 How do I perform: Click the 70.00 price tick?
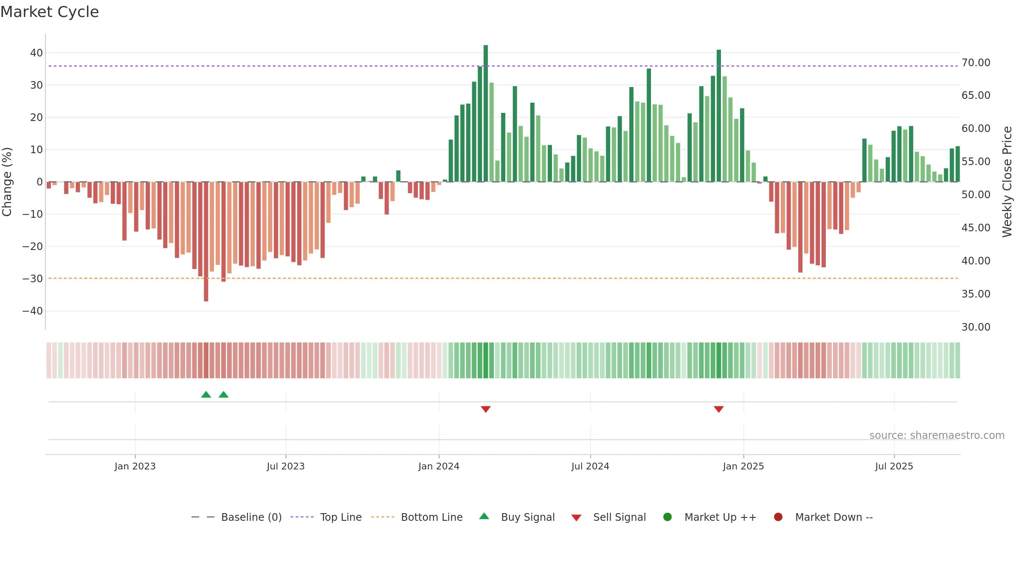tap(976, 63)
